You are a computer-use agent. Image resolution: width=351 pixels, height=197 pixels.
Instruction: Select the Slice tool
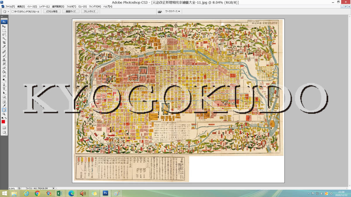[x=4, y=47]
